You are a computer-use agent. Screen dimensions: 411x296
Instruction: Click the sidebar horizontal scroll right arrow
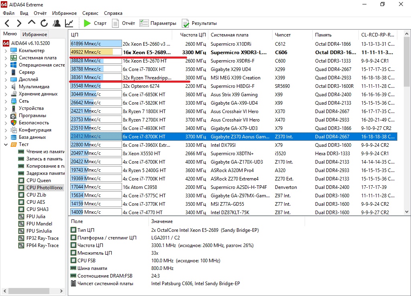[61, 291]
